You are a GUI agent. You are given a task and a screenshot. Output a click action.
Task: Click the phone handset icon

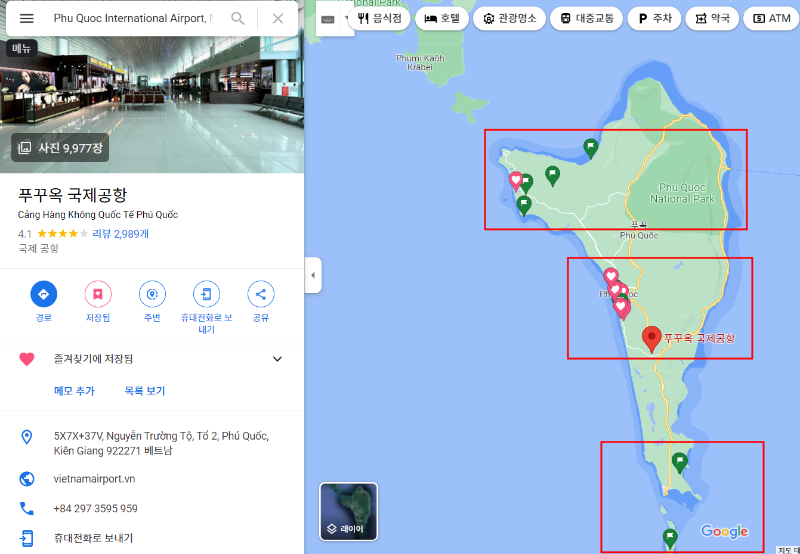tap(27, 508)
